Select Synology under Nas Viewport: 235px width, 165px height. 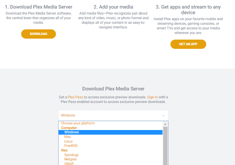coord(111,155)
